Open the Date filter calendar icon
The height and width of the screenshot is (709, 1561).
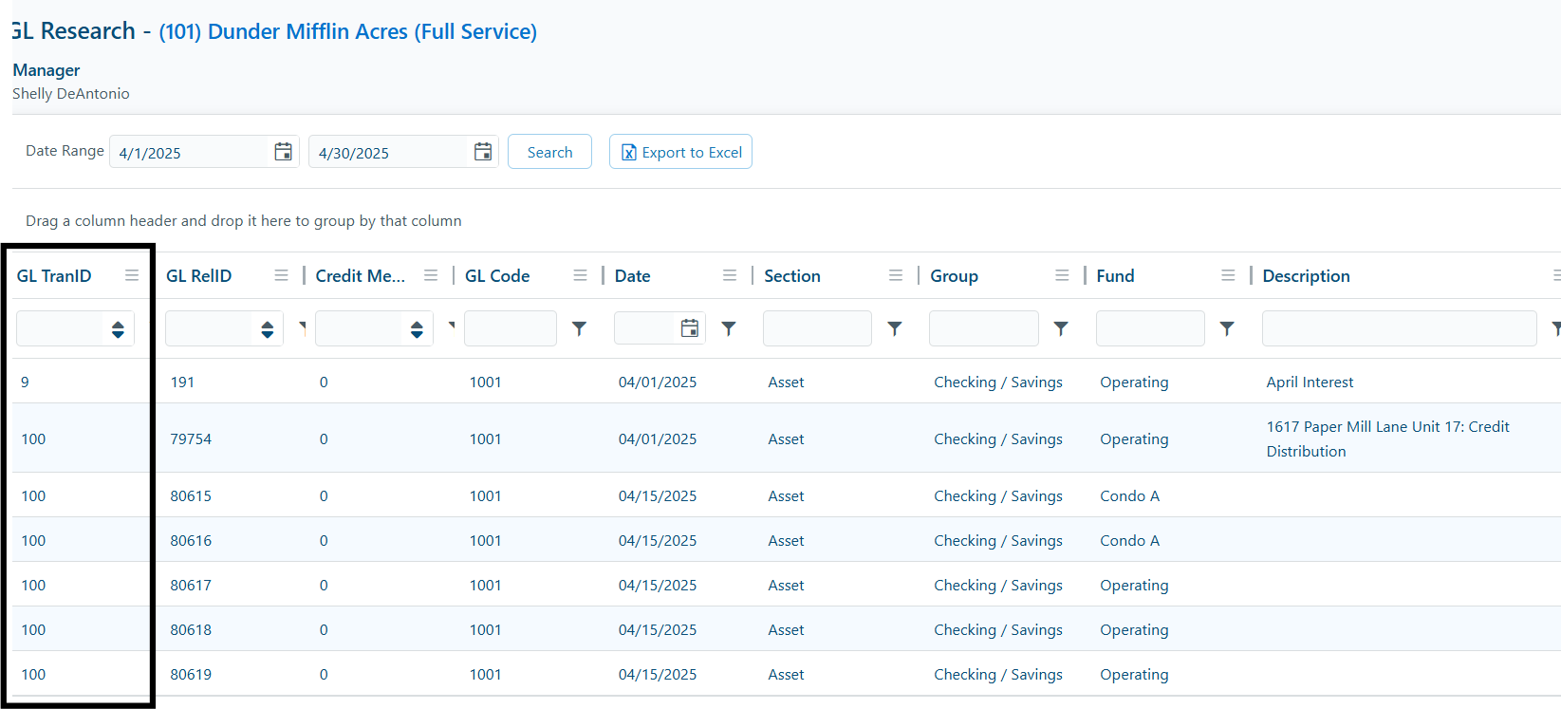pyautogui.click(x=690, y=328)
